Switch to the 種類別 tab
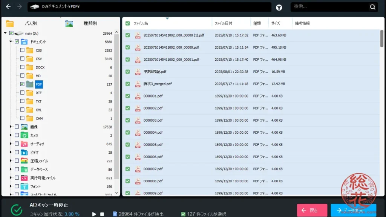This screenshot has width=386, height=217. (90, 23)
